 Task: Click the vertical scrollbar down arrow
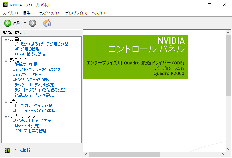[x=228, y=149]
